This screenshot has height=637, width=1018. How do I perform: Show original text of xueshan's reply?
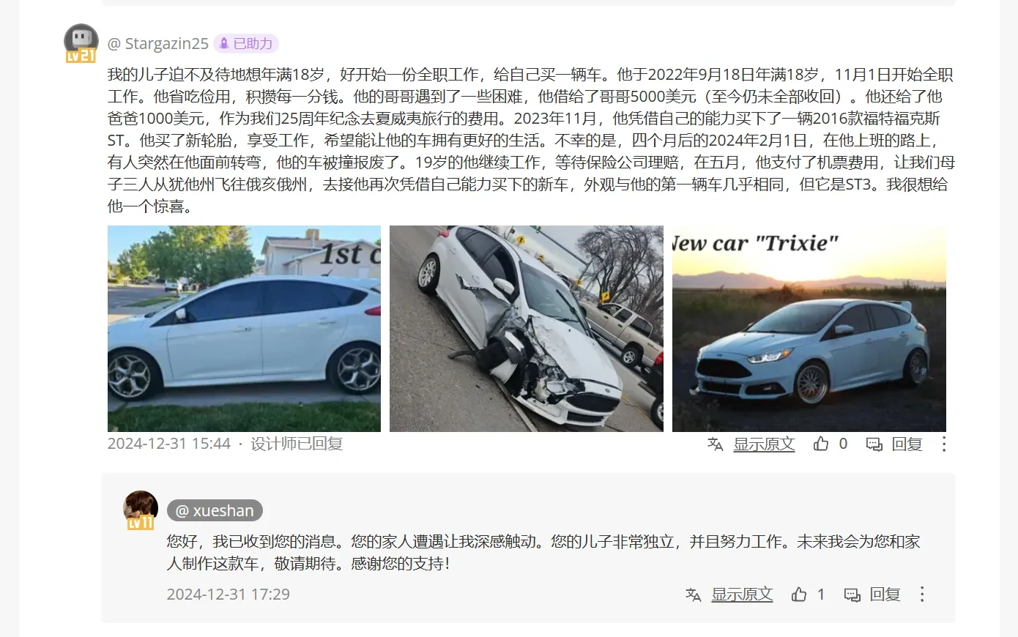tap(742, 595)
